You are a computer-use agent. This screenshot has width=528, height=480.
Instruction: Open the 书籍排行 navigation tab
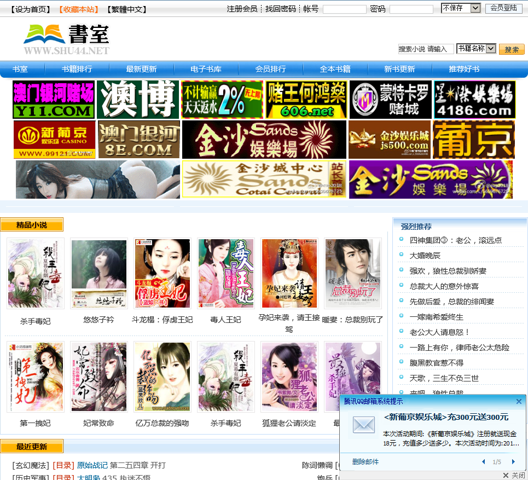click(x=77, y=69)
